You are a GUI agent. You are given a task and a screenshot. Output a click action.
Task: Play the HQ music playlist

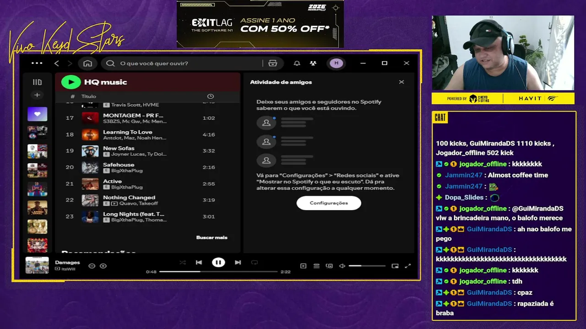pos(71,82)
